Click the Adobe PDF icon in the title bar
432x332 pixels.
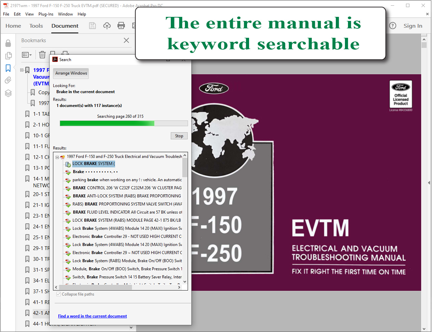pyautogui.click(x=6, y=5)
